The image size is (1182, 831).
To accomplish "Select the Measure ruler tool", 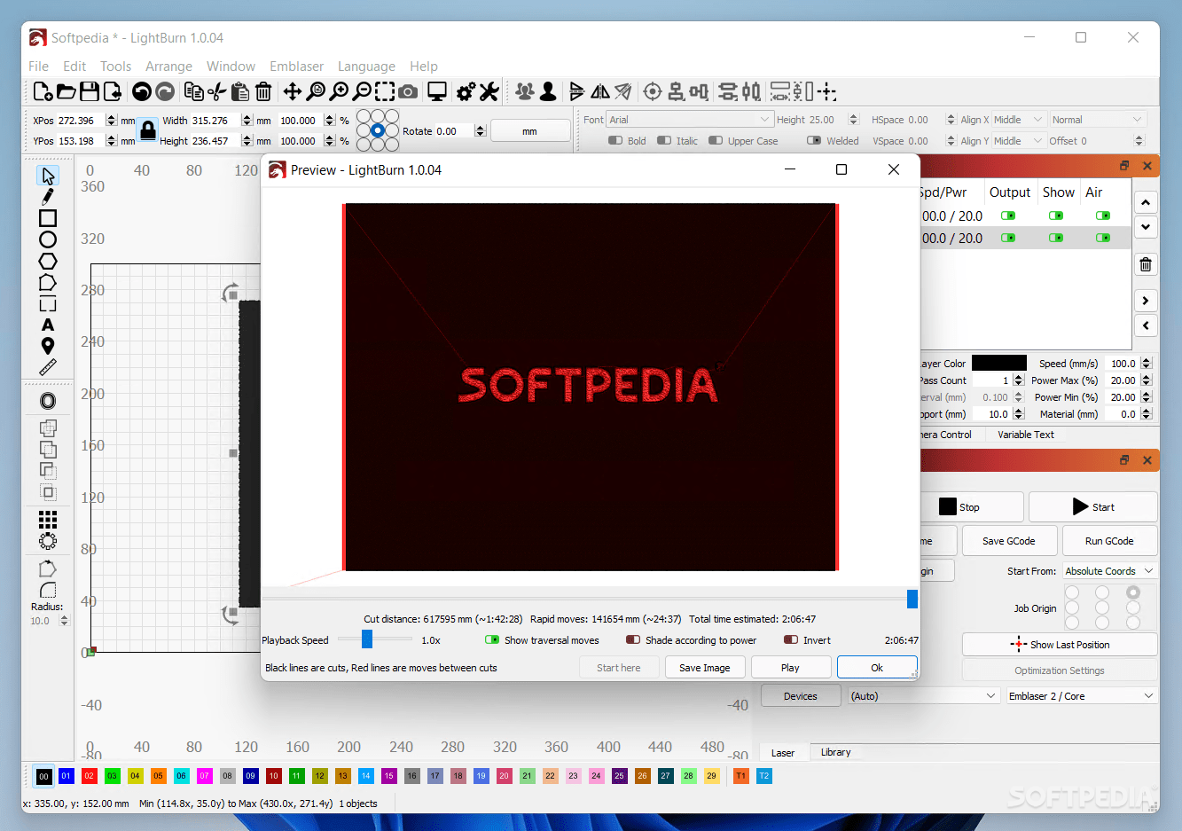I will click(x=47, y=366).
